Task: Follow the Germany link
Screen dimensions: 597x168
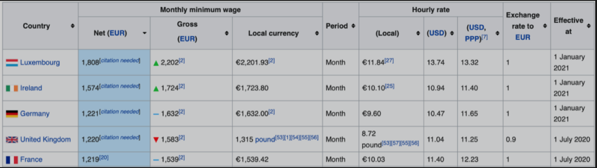Action: 35,113
